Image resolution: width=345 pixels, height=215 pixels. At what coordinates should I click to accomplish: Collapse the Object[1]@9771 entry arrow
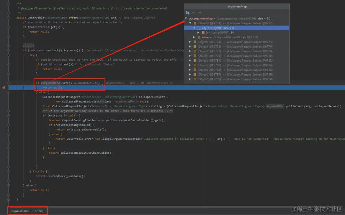point(190,23)
